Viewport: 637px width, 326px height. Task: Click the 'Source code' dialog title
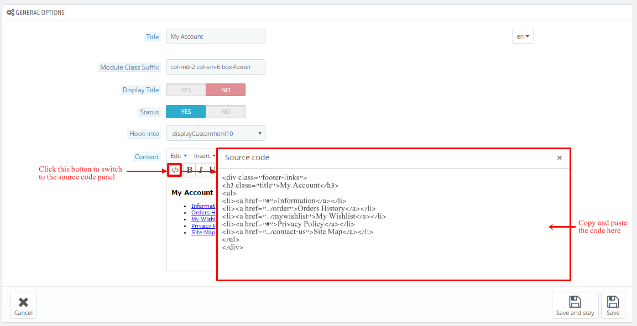point(247,157)
